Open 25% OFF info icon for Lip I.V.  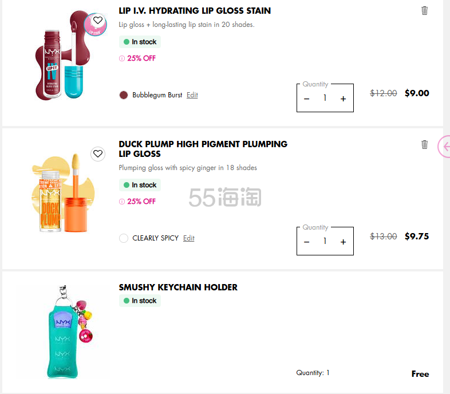pos(122,58)
